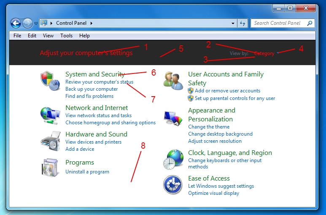This screenshot has width=326, height=215.
Task: Click the System and Security shield icon
Action: tap(50, 81)
